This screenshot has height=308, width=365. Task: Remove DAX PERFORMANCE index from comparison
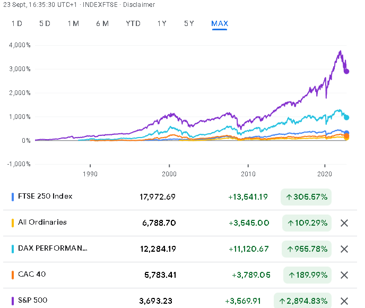pos(344,249)
